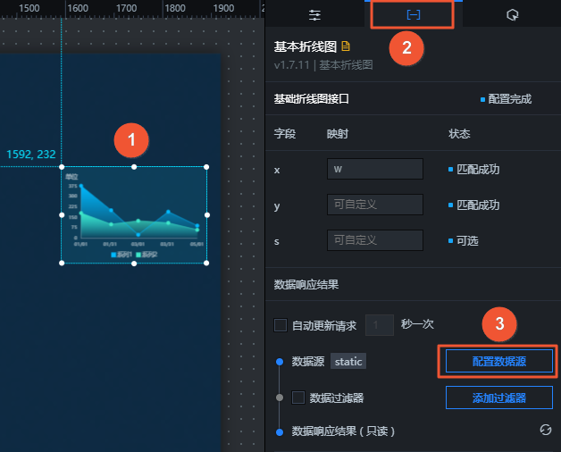The height and width of the screenshot is (452, 561).
Task: Click the 数据响应结果（只读）label
Action: [x=343, y=431]
